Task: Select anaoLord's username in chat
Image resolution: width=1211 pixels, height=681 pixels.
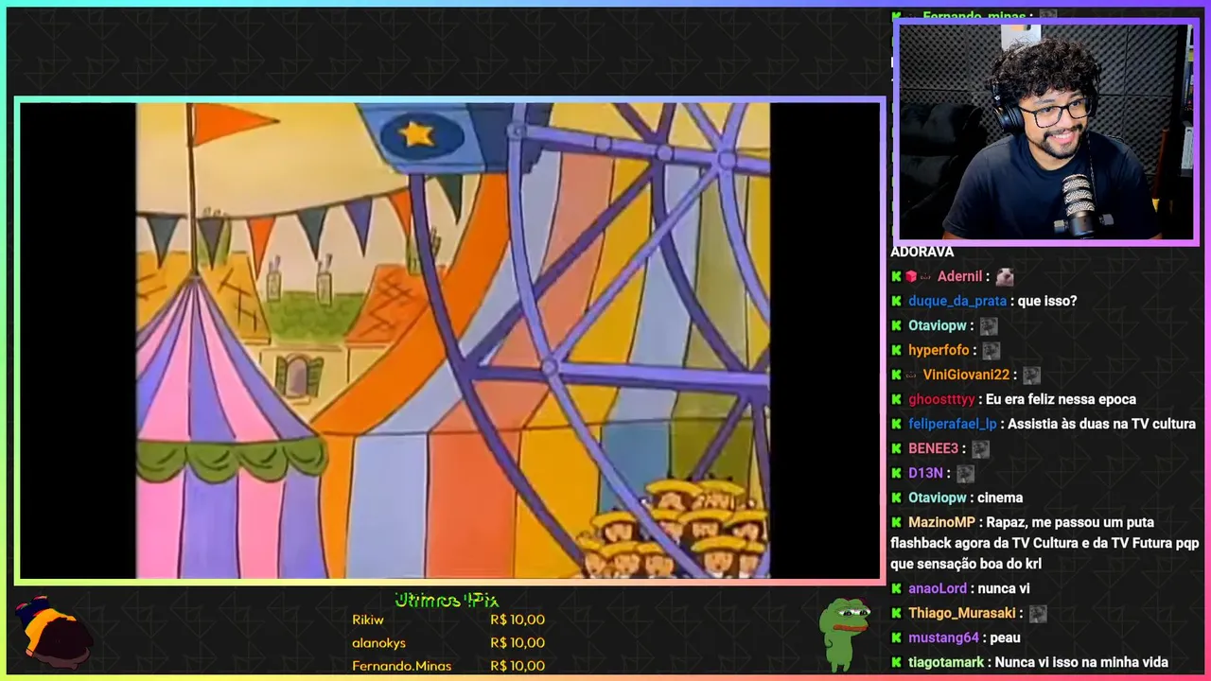Action: click(x=938, y=588)
